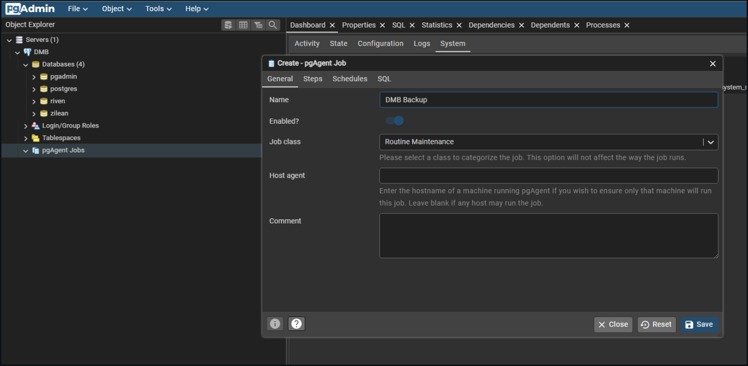Select the System dashboard tab
The height and width of the screenshot is (366, 748).
[x=453, y=43]
